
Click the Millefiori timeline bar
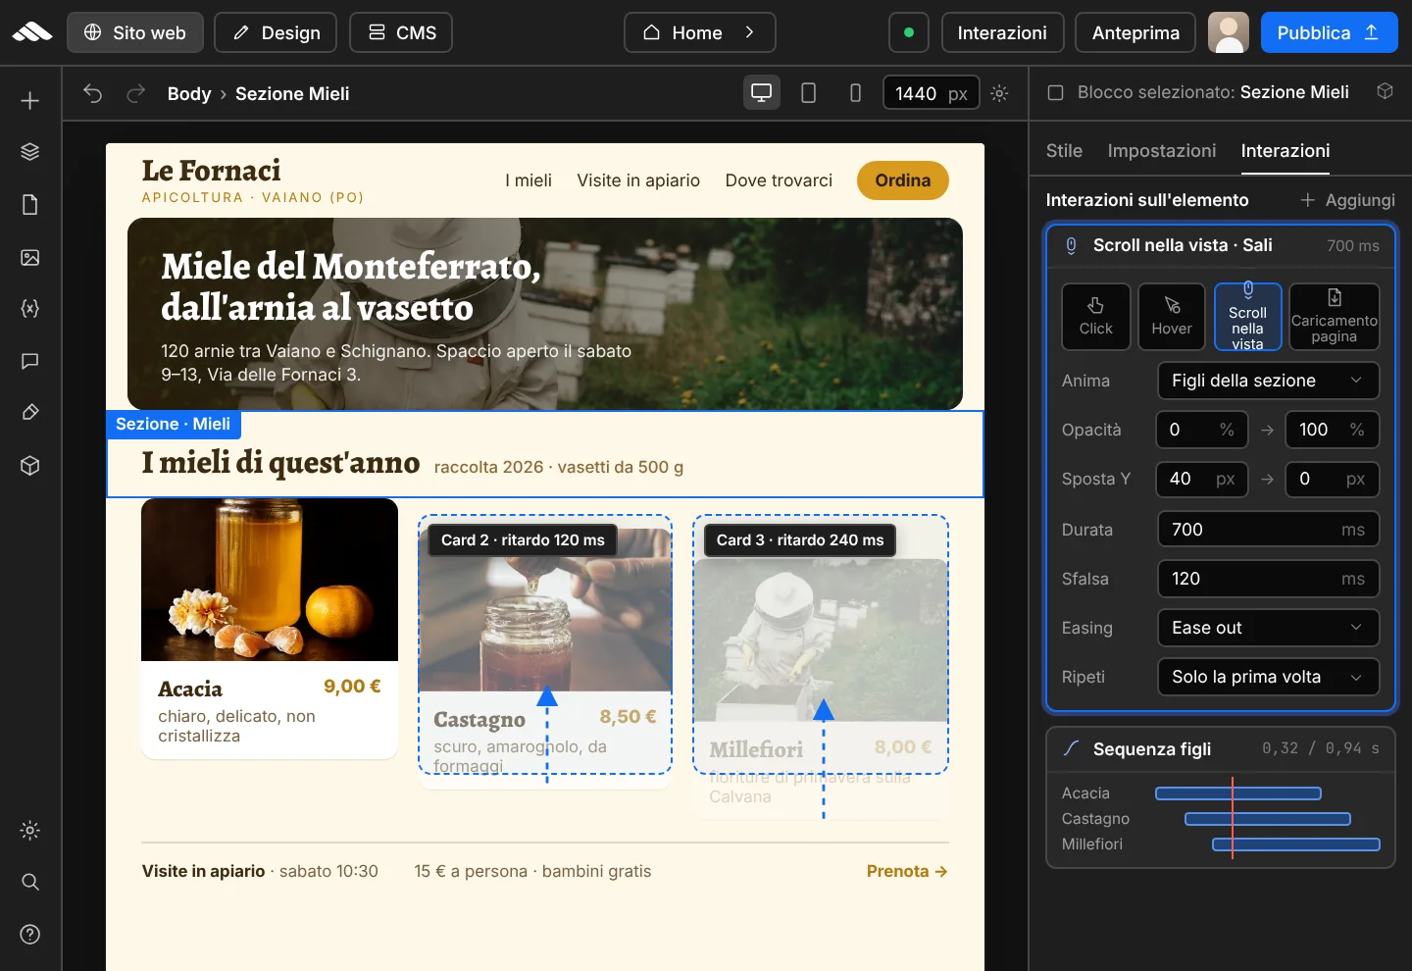click(x=1296, y=844)
